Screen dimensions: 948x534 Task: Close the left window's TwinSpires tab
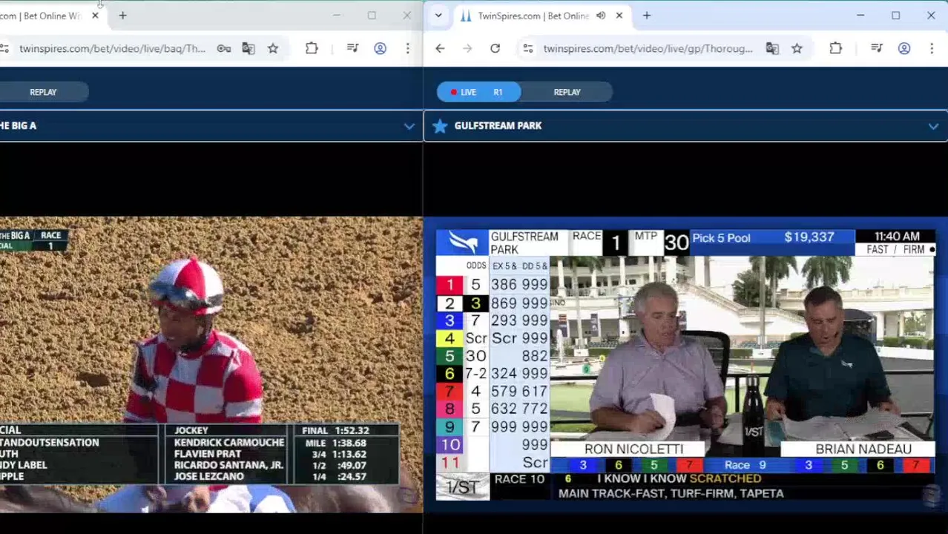click(95, 16)
